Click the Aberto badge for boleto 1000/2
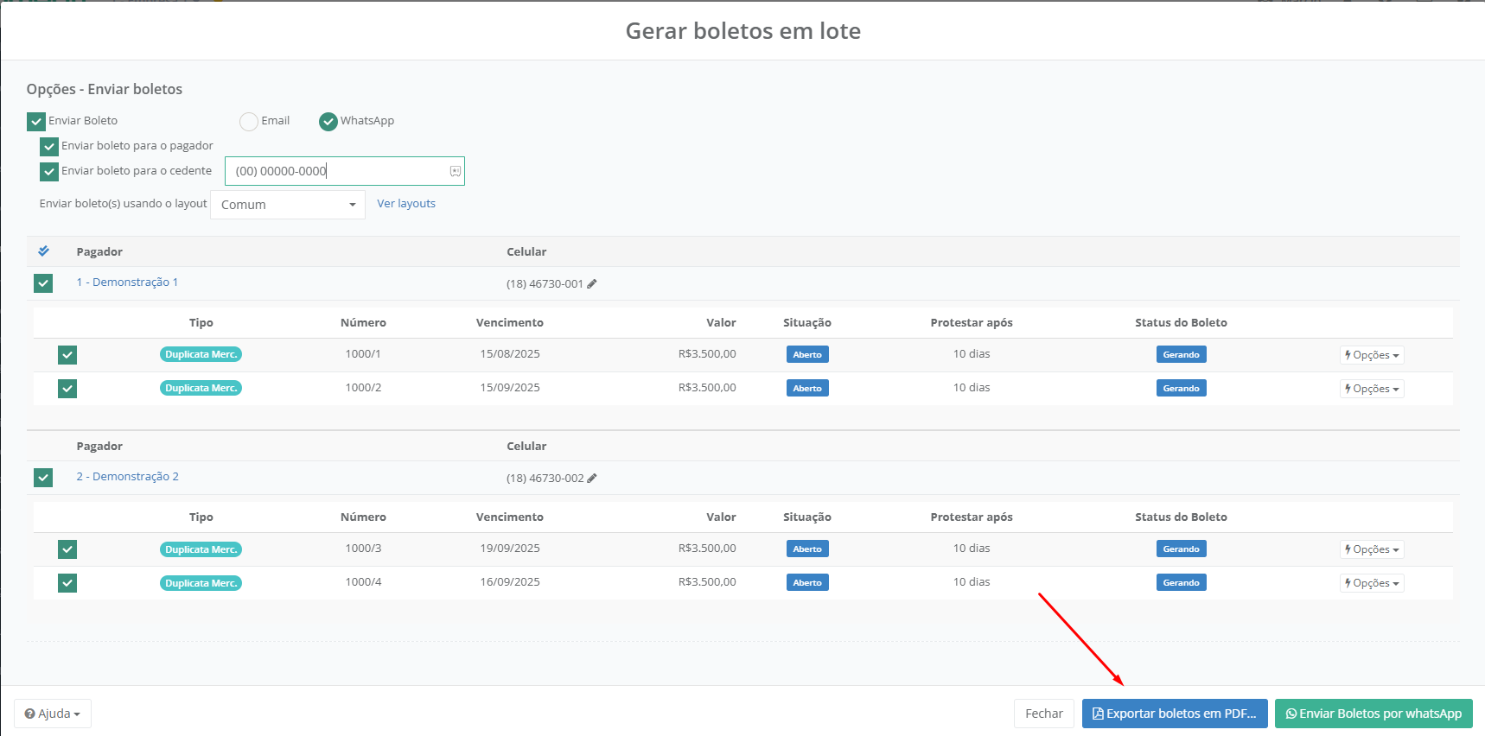 tap(806, 389)
